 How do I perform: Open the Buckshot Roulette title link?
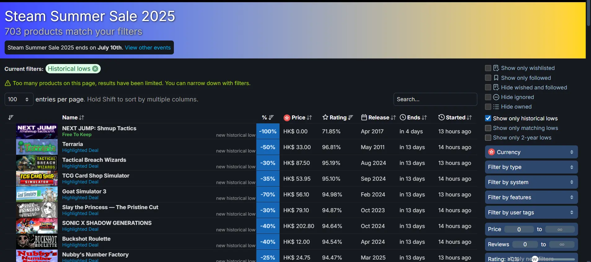(x=86, y=238)
